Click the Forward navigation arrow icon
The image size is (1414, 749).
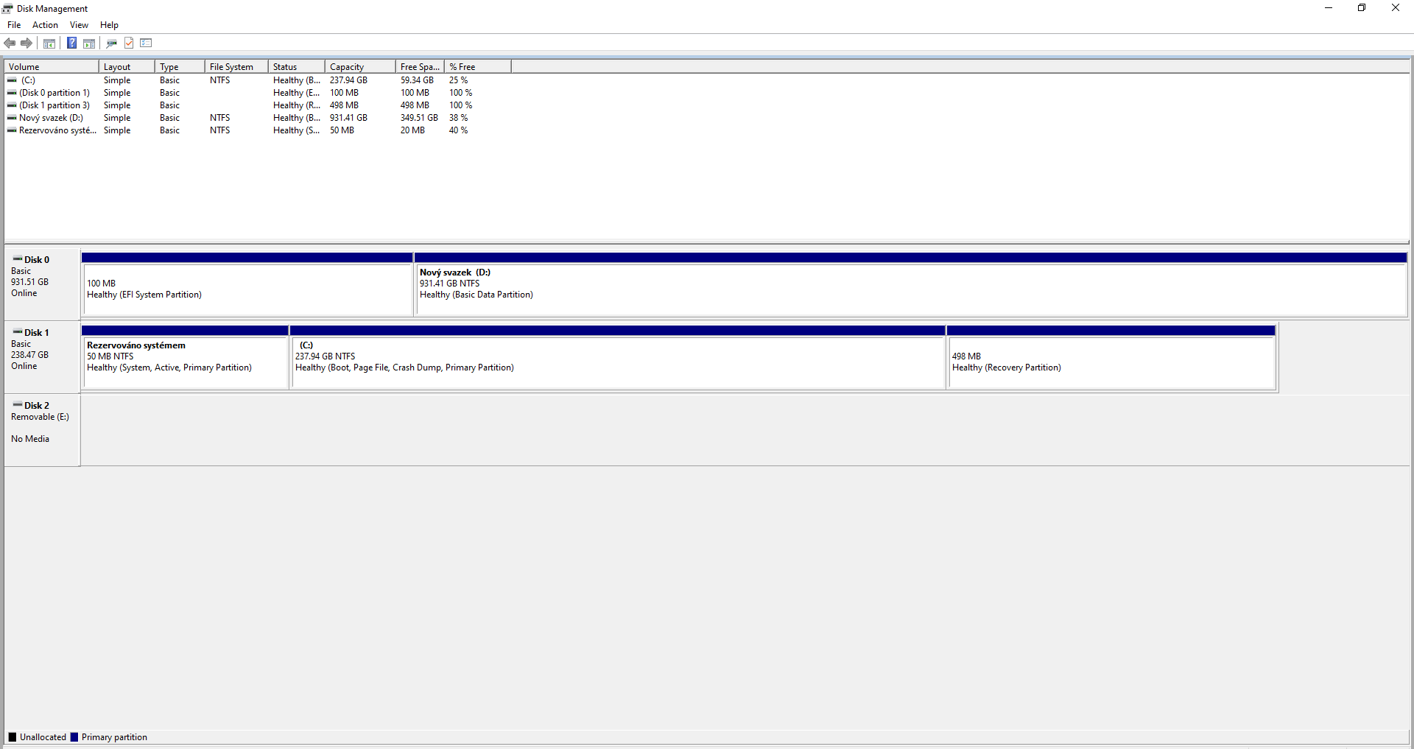click(27, 43)
